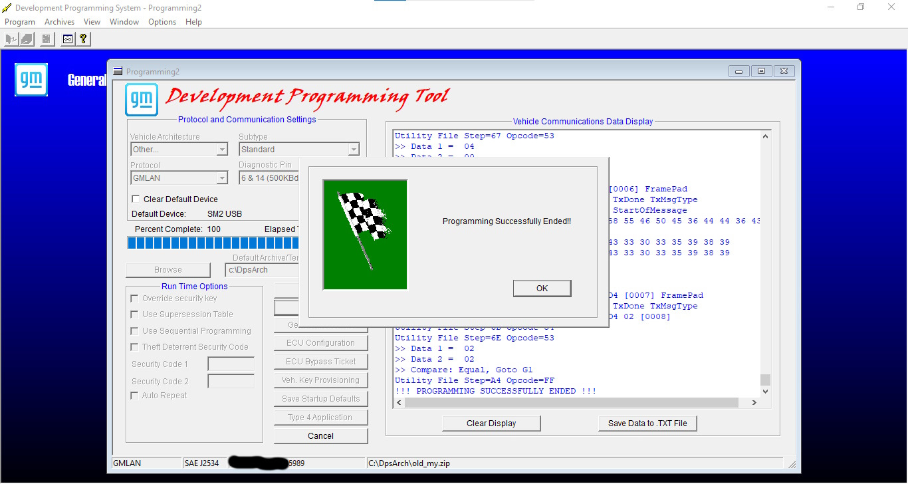Open the Archives menu
The height and width of the screenshot is (484, 908).
tap(59, 22)
